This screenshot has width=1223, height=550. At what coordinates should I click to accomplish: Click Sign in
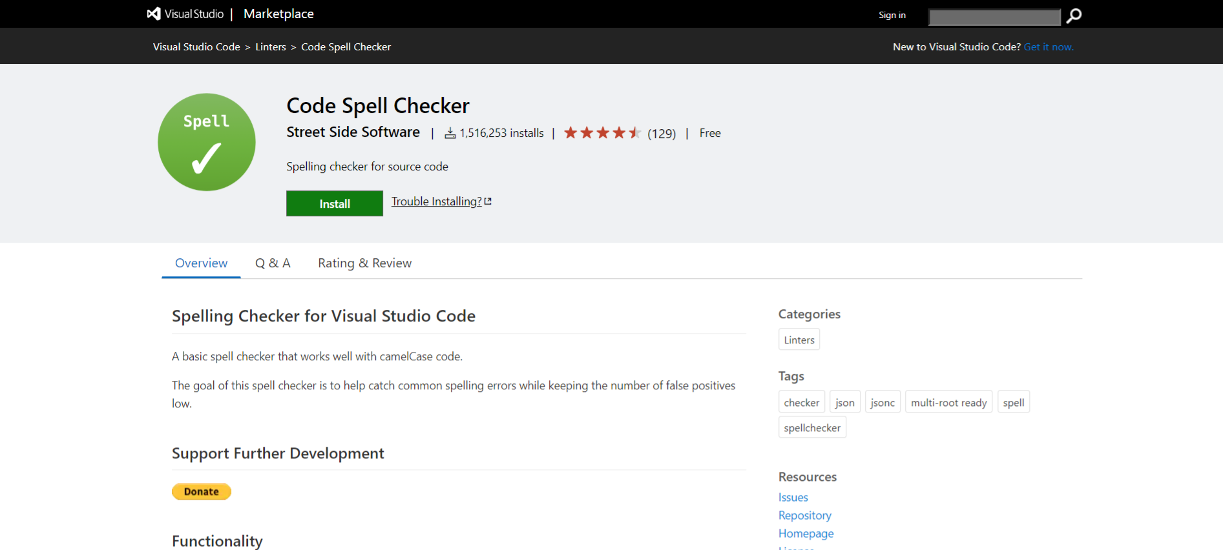point(892,15)
